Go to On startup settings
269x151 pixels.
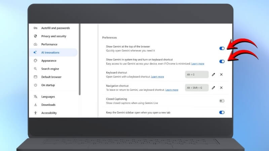(x=53, y=85)
